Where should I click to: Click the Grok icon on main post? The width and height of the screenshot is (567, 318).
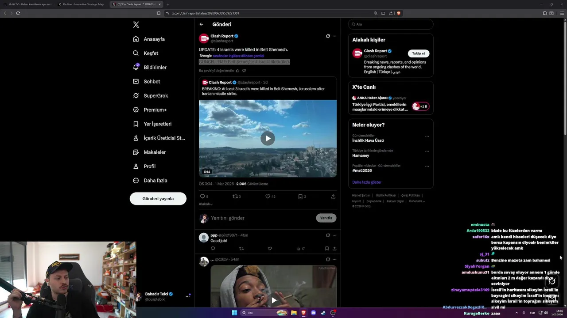tap(328, 36)
